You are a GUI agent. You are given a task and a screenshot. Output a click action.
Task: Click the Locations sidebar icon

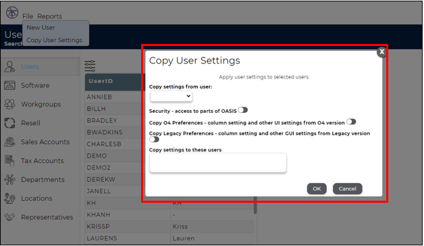coord(9,199)
